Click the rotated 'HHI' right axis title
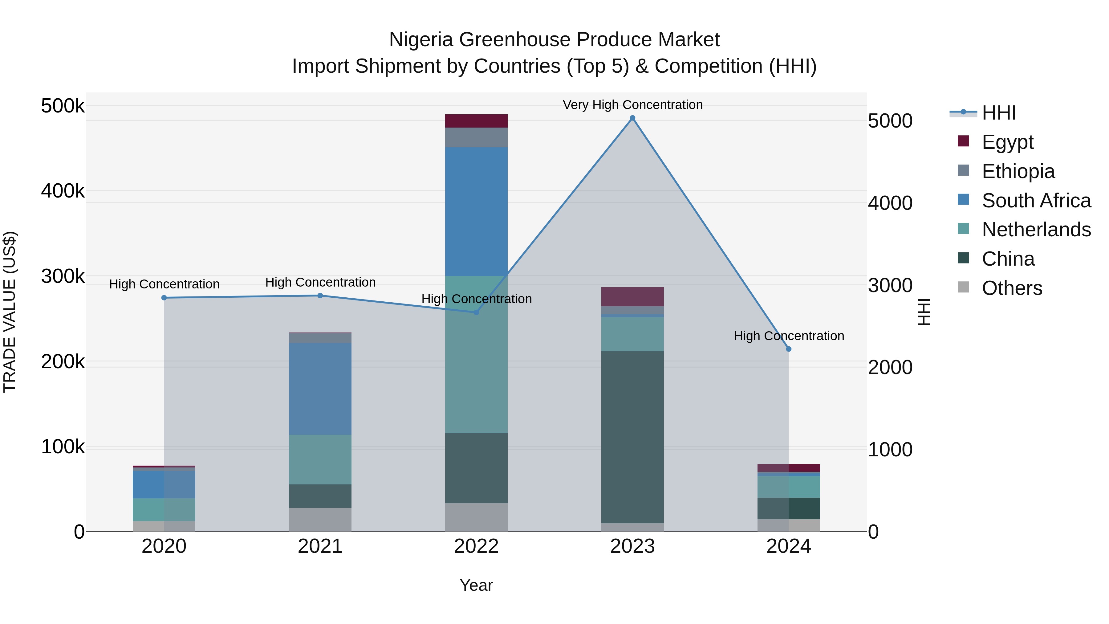1109x624 pixels. [x=924, y=312]
